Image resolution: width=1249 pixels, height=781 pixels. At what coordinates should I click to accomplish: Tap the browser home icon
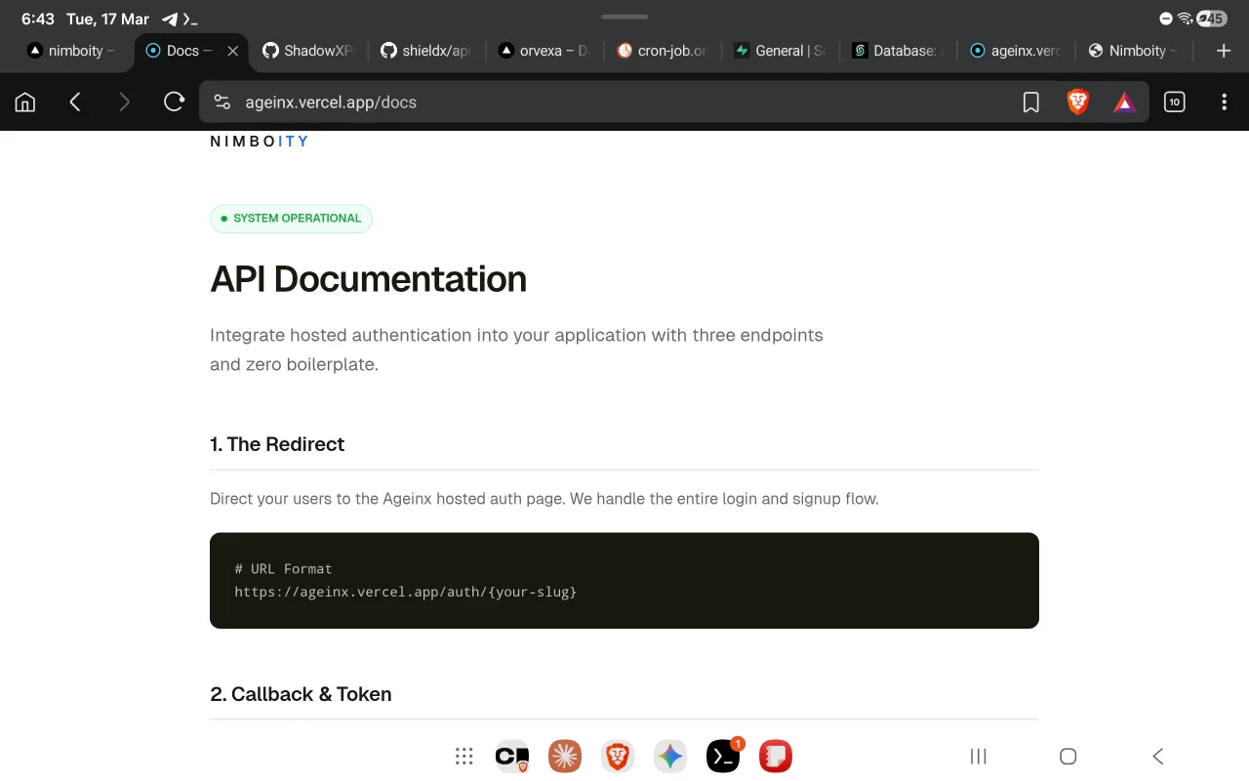pos(25,102)
